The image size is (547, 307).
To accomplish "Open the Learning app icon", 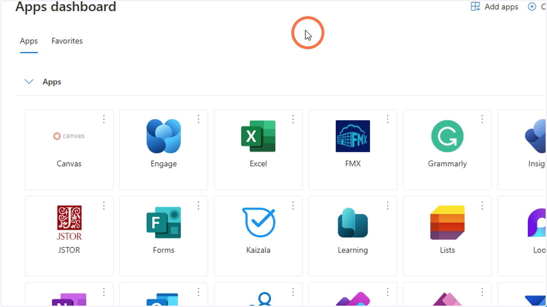I will [x=353, y=222].
